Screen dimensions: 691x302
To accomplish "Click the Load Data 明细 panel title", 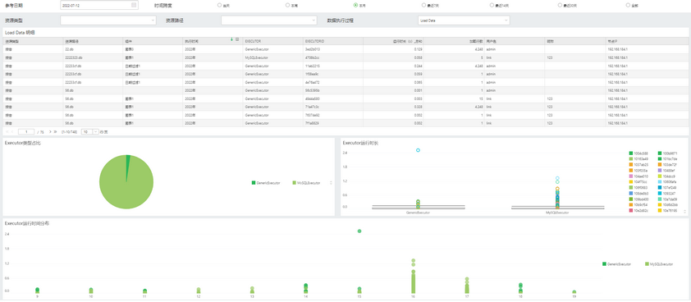I will 20,33.
